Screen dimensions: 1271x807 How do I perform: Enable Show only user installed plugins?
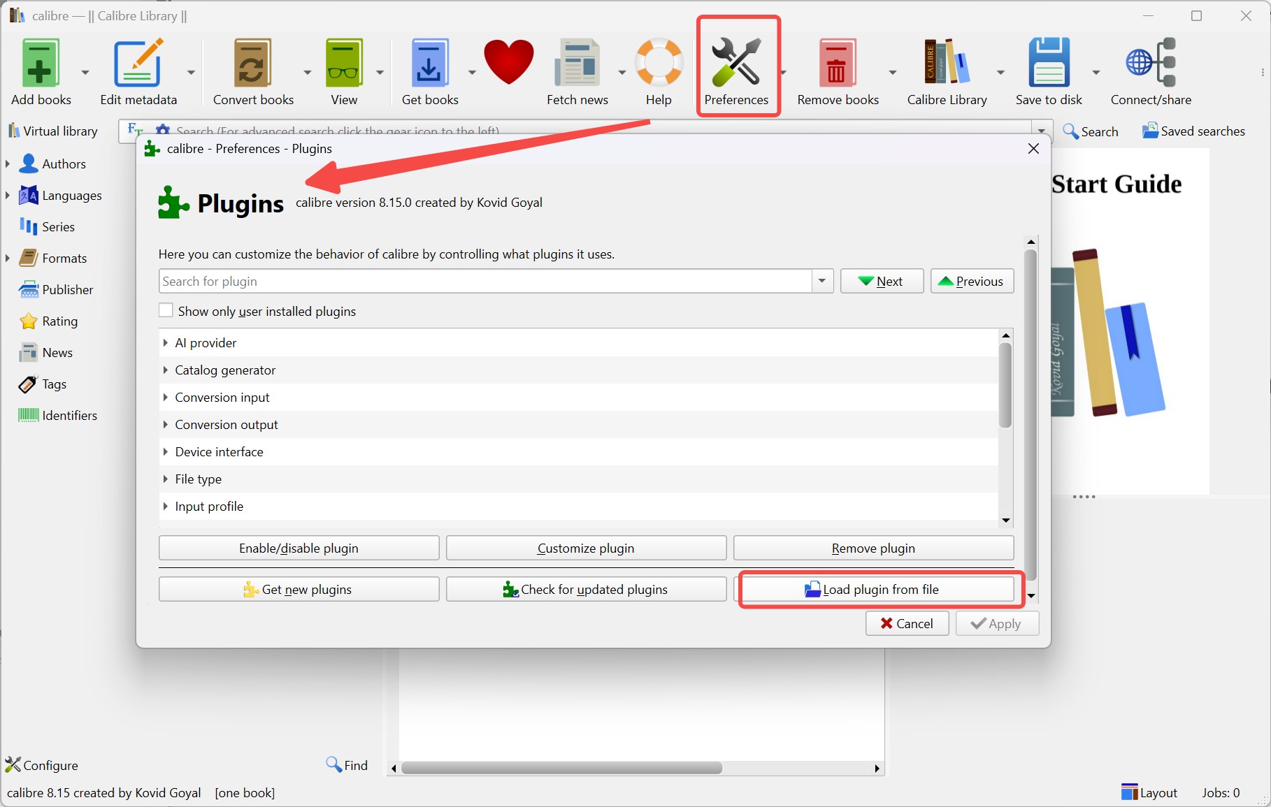(x=166, y=310)
